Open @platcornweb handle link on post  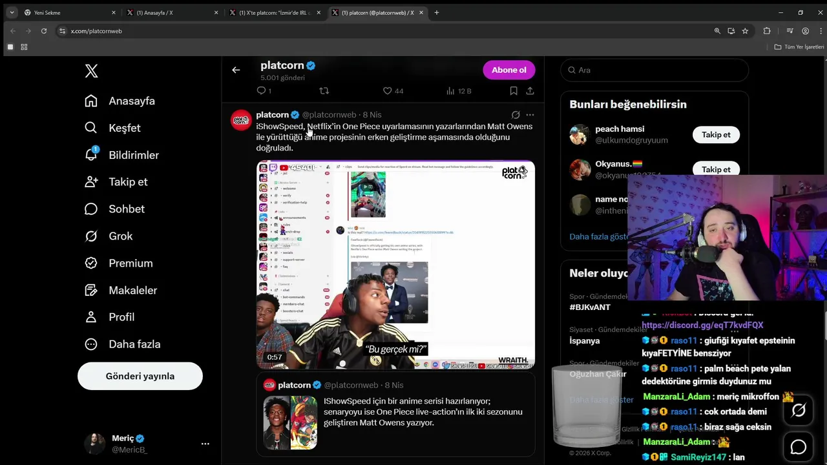point(329,115)
